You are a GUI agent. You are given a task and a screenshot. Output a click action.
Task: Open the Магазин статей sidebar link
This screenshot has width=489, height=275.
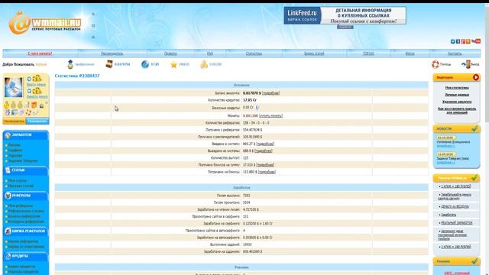[21, 186]
